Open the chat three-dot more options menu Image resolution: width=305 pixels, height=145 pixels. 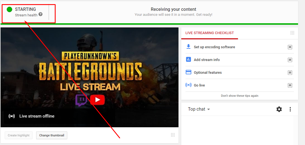(290, 109)
